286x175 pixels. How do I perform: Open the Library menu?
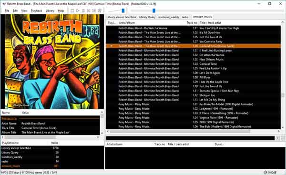pyautogui.click(x=50, y=11)
